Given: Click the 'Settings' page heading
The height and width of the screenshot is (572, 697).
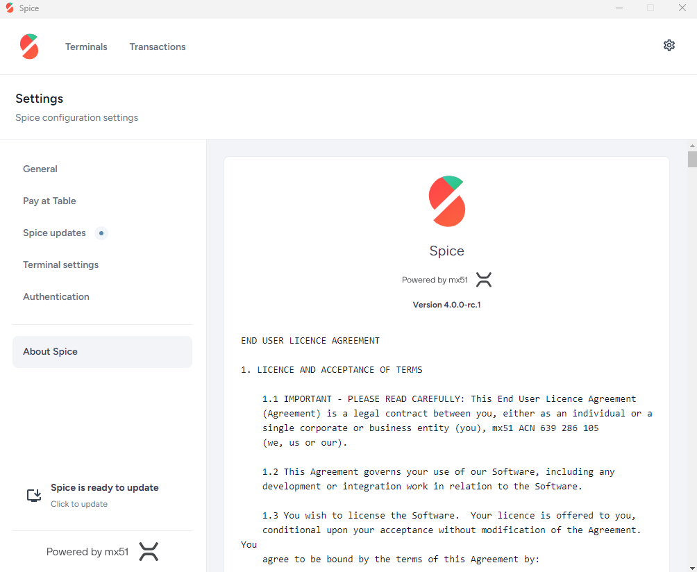Looking at the screenshot, I should click(x=39, y=99).
